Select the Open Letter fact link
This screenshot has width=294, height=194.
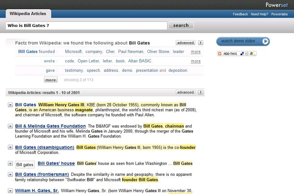88,61
